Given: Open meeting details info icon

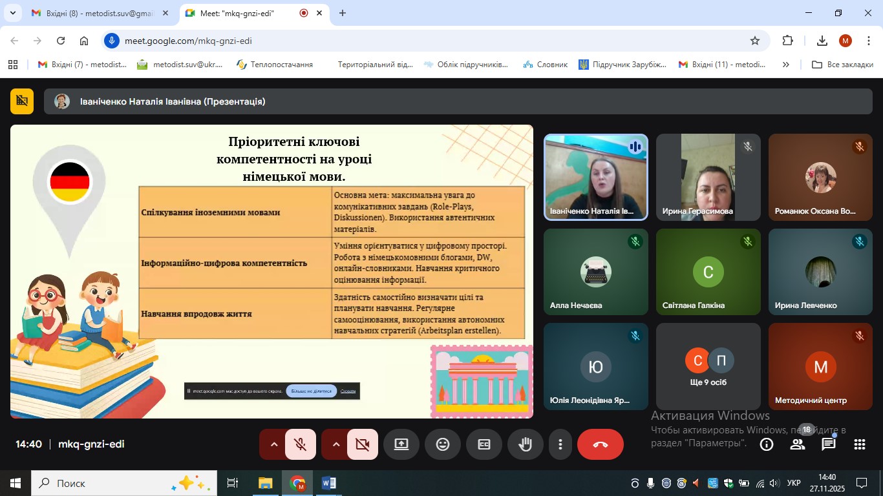Looking at the screenshot, I should (767, 444).
